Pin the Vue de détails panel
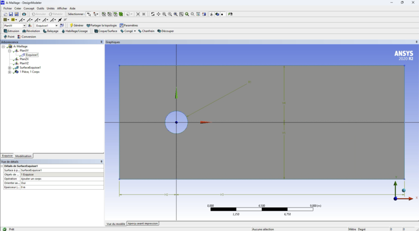Image resolution: width=419 pixels, height=231 pixels. pos(101,161)
